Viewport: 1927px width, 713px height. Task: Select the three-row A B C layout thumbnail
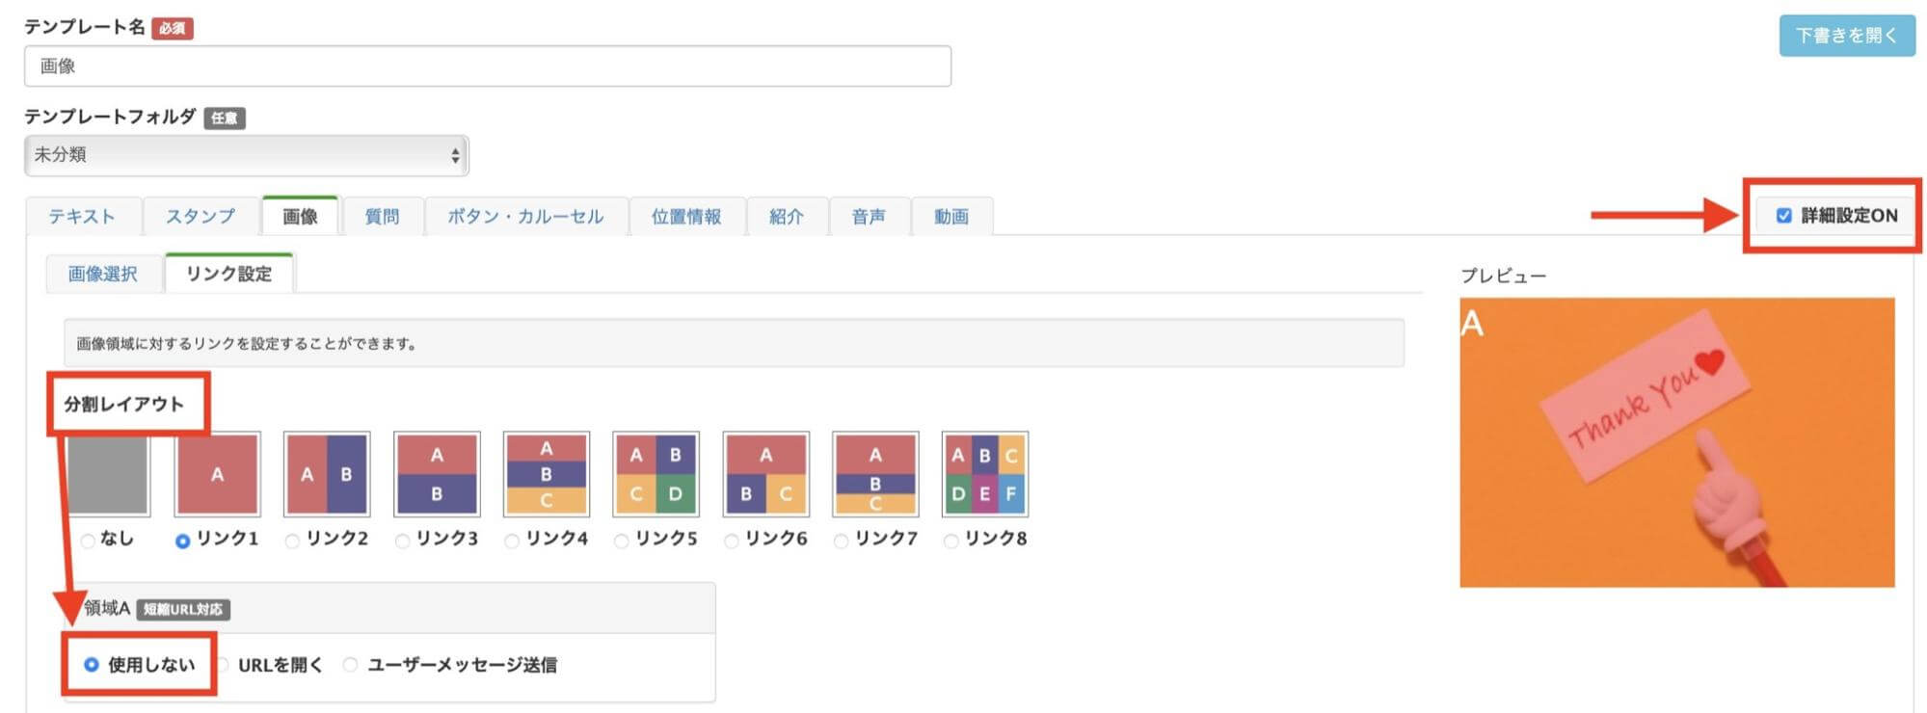click(x=547, y=474)
